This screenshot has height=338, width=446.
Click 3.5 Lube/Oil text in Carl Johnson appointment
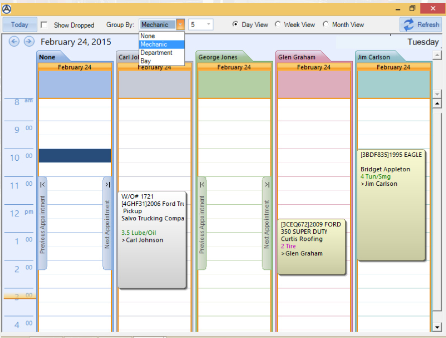(x=139, y=233)
